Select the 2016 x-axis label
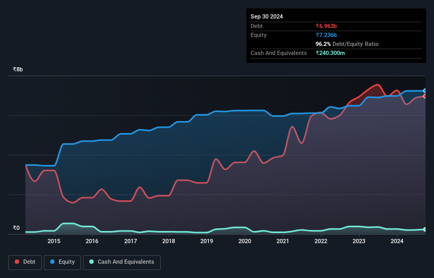The height and width of the screenshot is (278, 434). [92, 241]
